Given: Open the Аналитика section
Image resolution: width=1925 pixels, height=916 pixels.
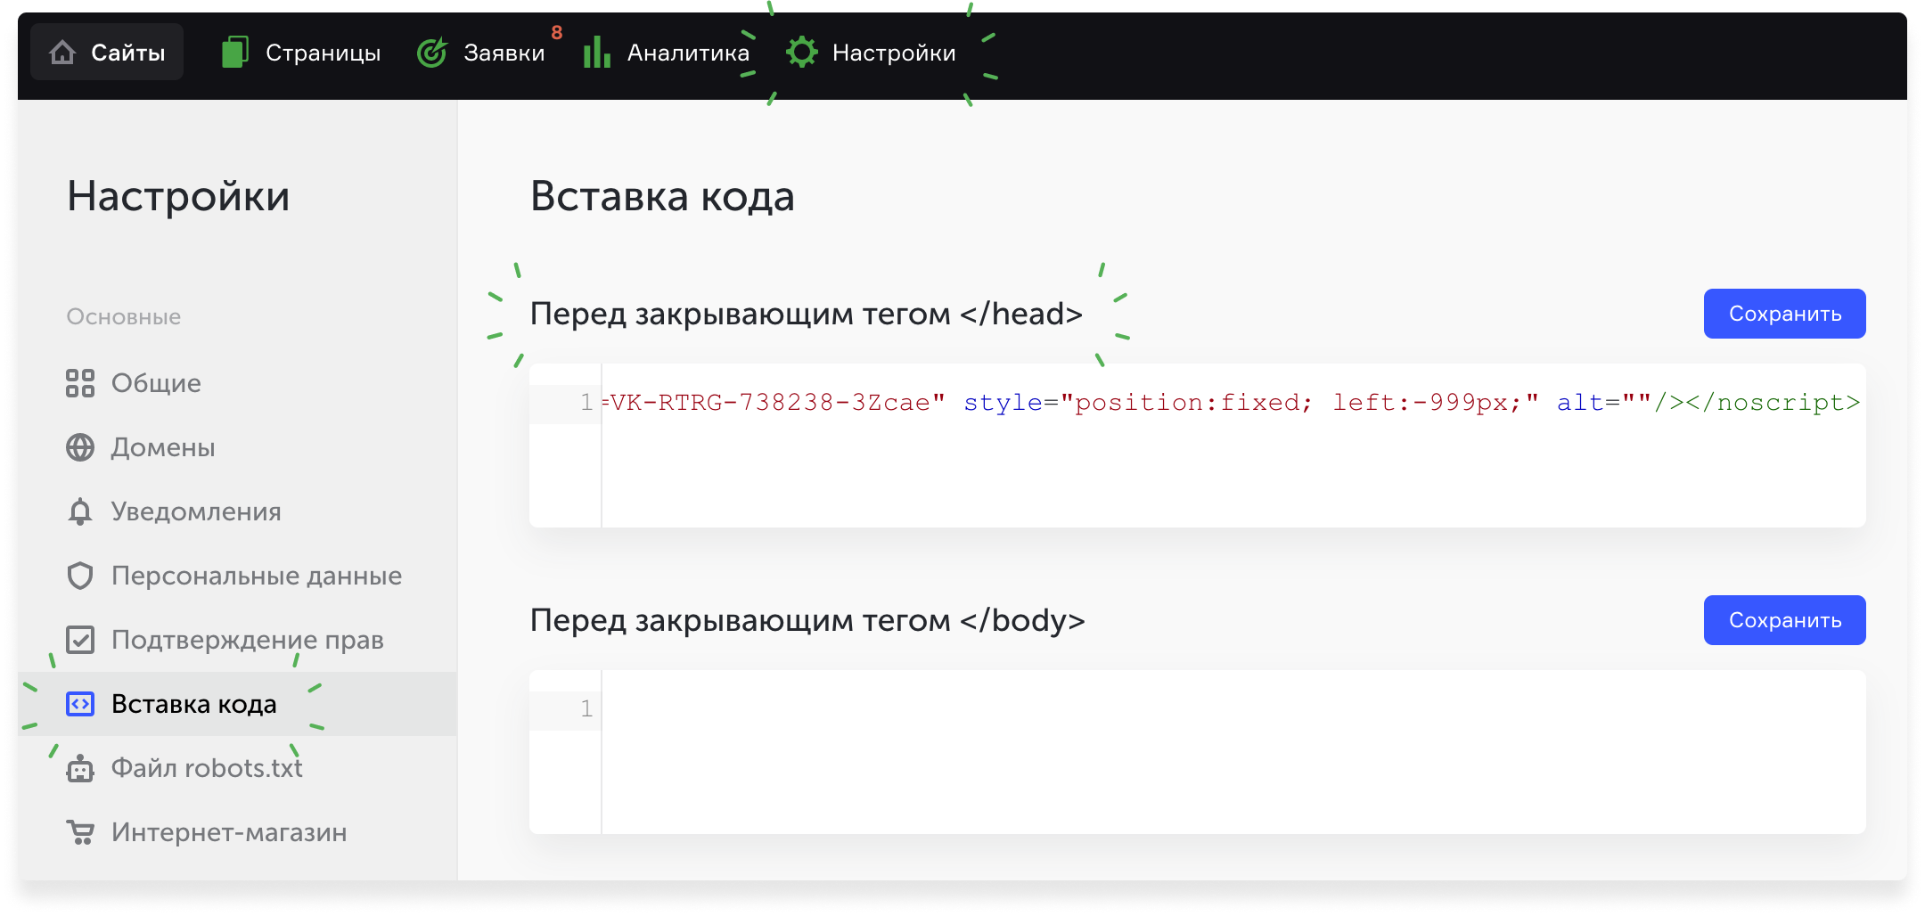Looking at the screenshot, I should (667, 53).
